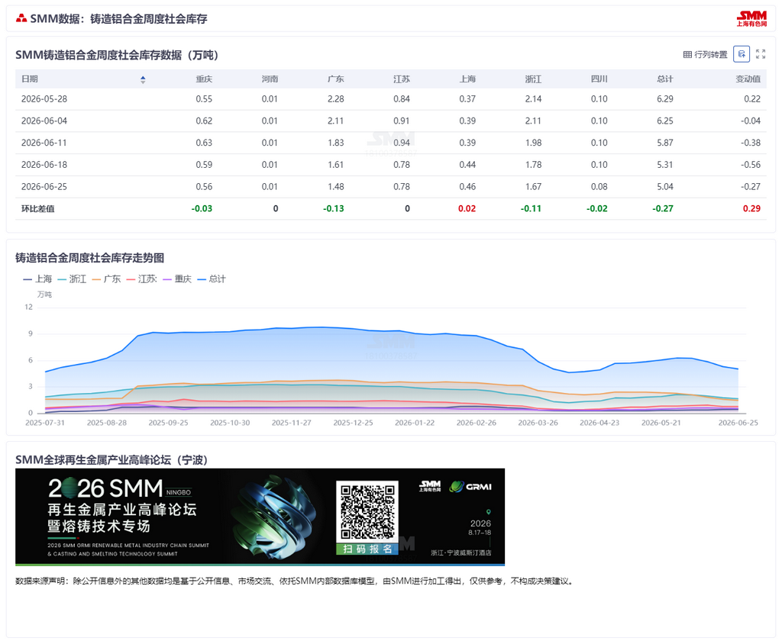The width and height of the screenshot is (782, 644).
Task: Click the green location pin in the banner
Action: [x=489, y=512]
